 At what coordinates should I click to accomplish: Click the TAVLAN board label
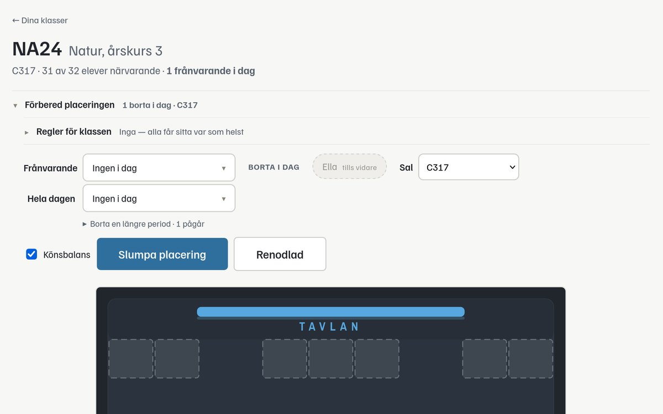point(330,327)
